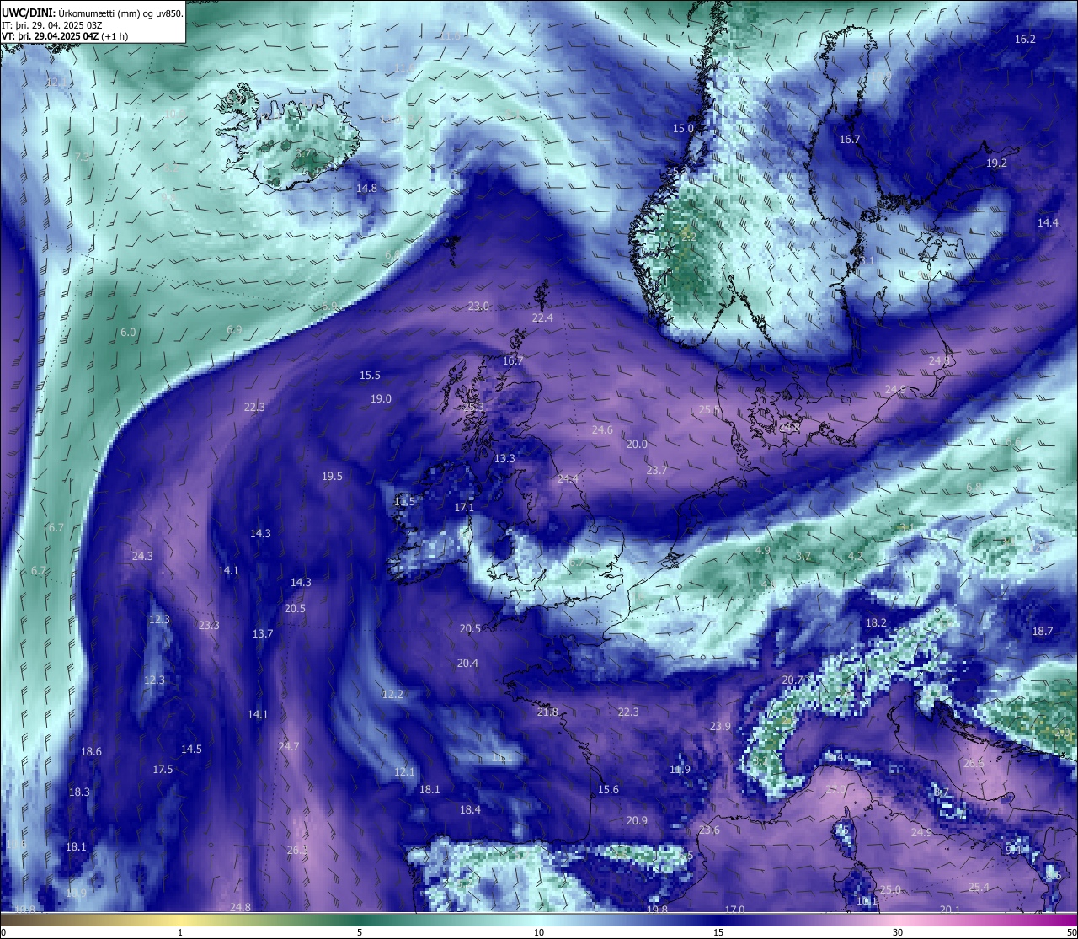Select the 13.3 value label

coord(504,458)
